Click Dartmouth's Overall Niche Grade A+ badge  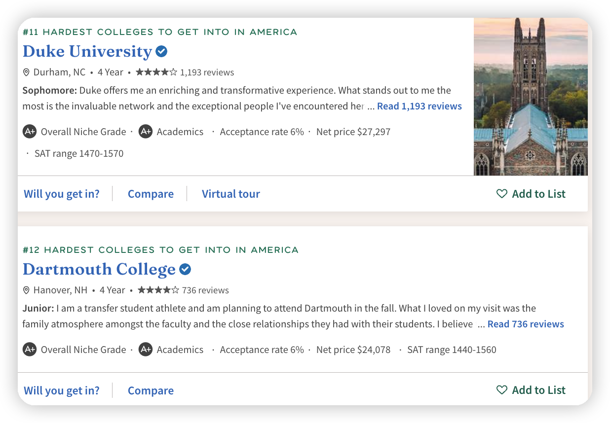tap(30, 350)
